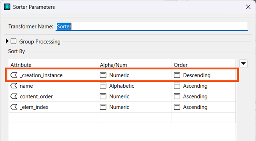Click Descending order in _creation_instance row
This screenshot has width=256, height=141.
(197, 75)
